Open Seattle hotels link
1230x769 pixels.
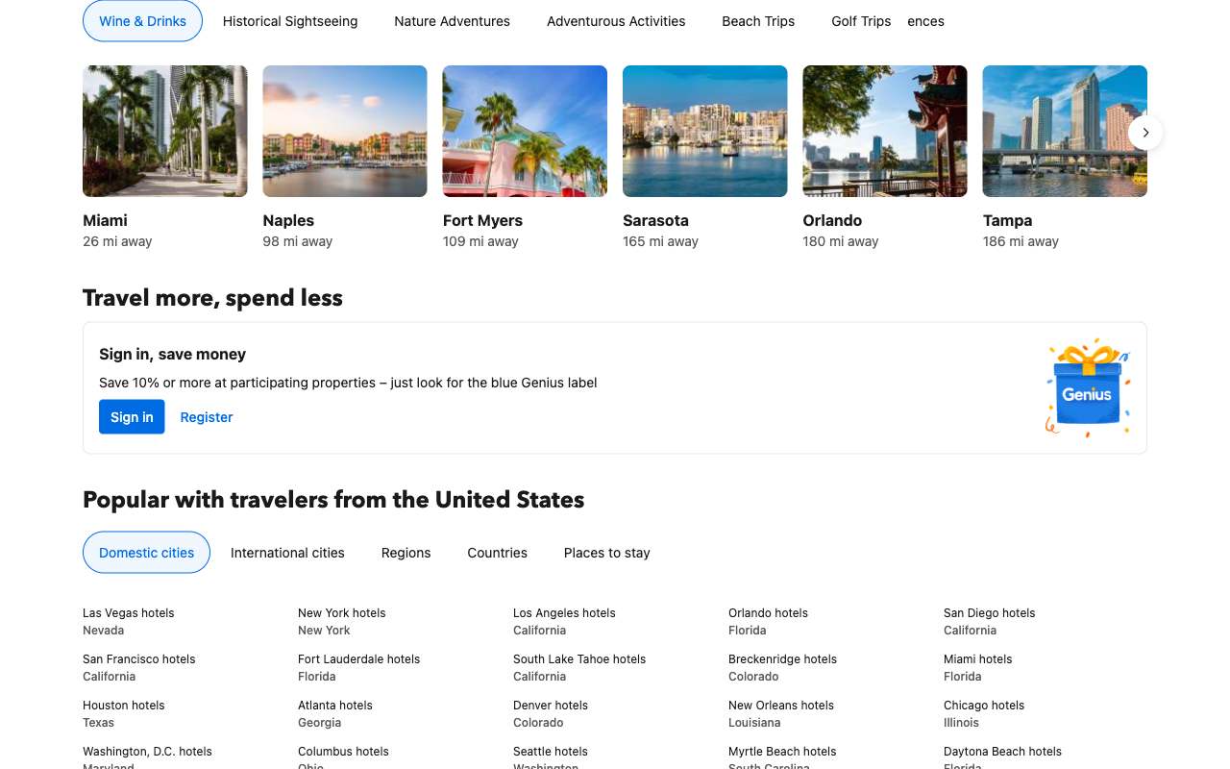pos(551,752)
